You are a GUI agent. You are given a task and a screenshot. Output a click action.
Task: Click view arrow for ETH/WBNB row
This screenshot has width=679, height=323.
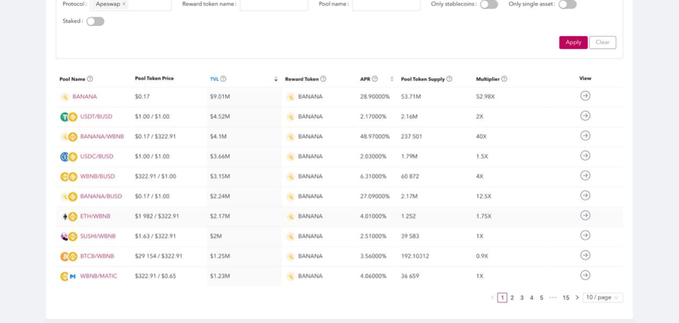pyautogui.click(x=585, y=216)
